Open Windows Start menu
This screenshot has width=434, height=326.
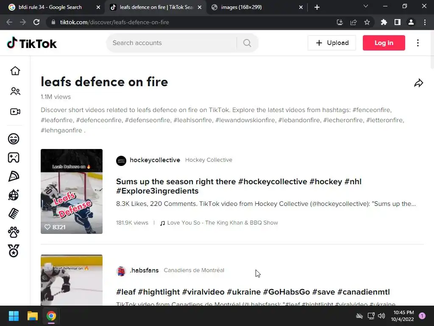pos(14,316)
